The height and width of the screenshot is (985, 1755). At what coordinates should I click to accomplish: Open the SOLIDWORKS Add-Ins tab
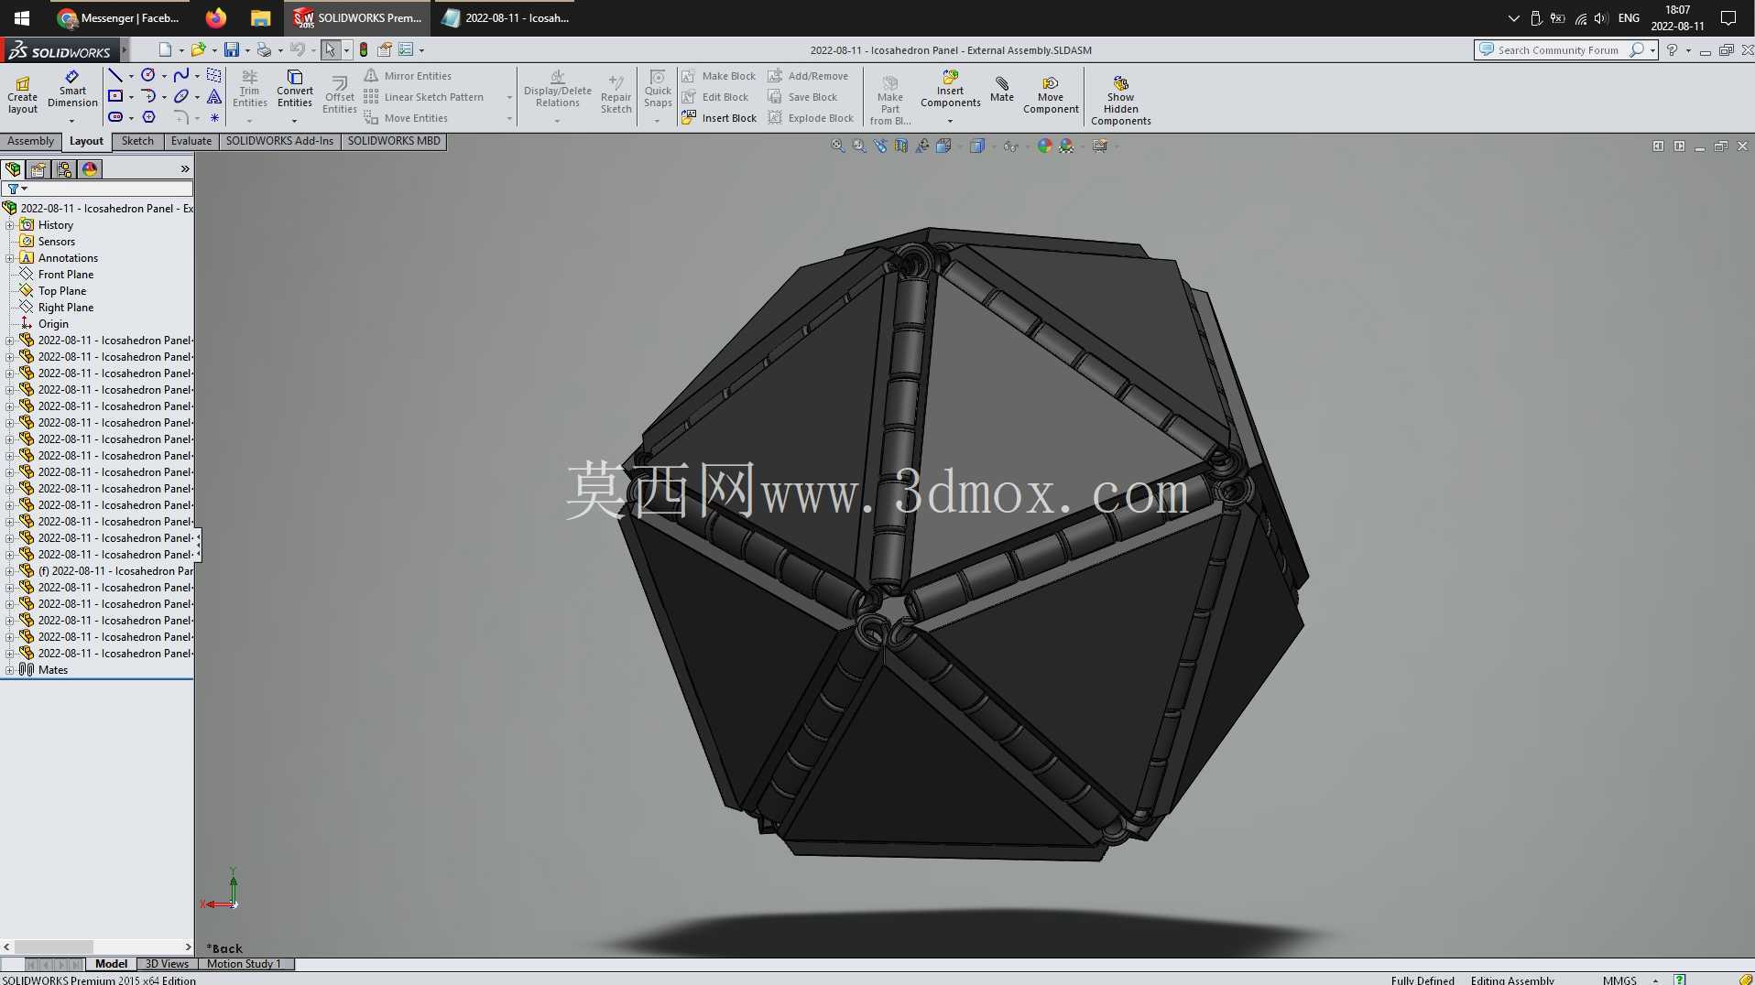click(279, 141)
